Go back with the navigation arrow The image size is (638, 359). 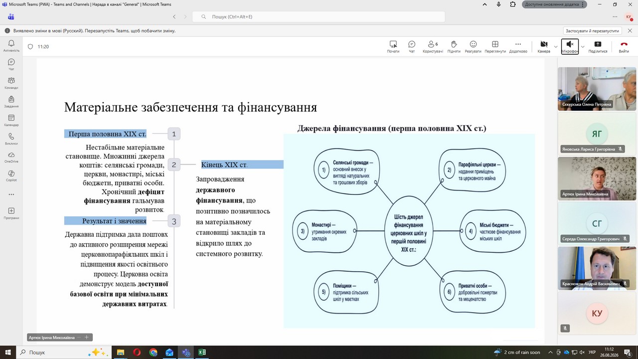(174, 16)
